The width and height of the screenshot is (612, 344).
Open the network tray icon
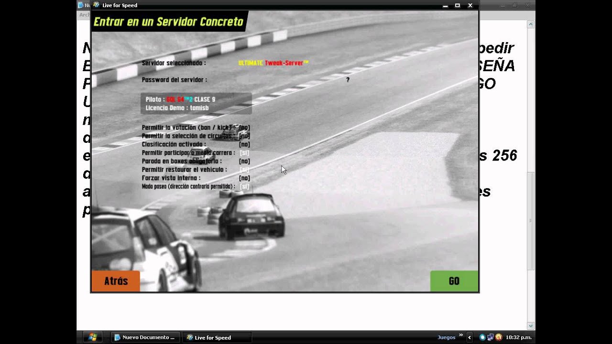(490, 337)
